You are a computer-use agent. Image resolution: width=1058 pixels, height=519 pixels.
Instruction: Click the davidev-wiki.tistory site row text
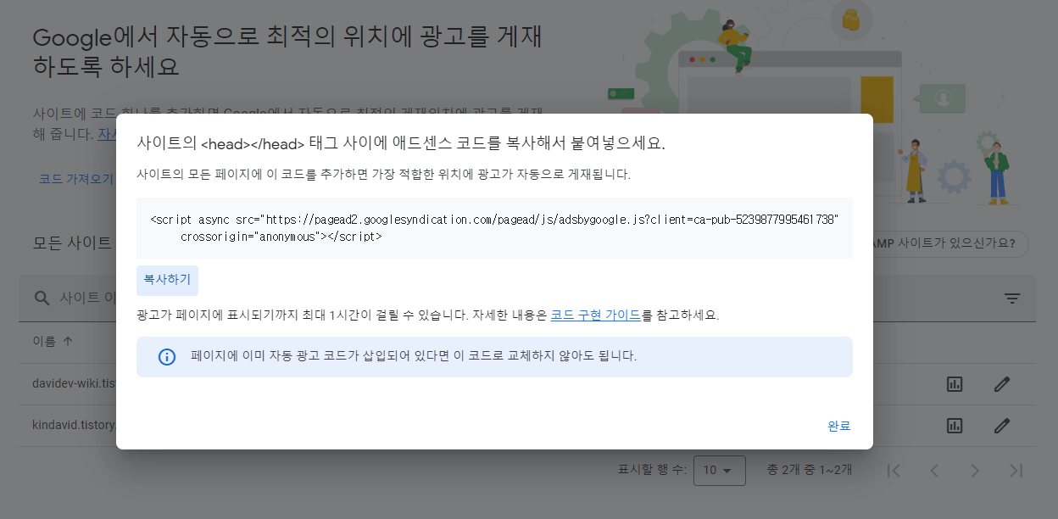(x=74, y=384)
